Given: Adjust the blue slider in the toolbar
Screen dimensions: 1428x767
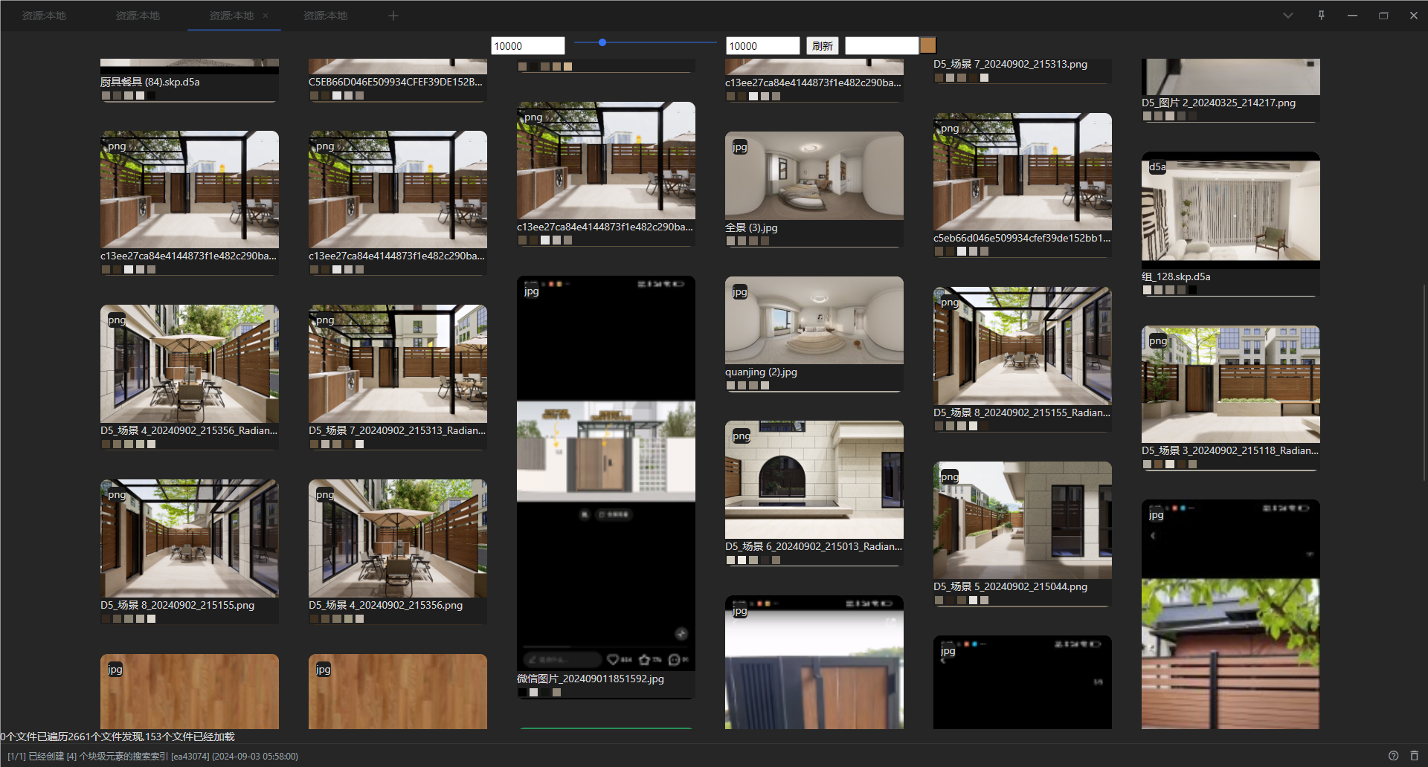Looking at the screenshot, I should click(645, 43).
